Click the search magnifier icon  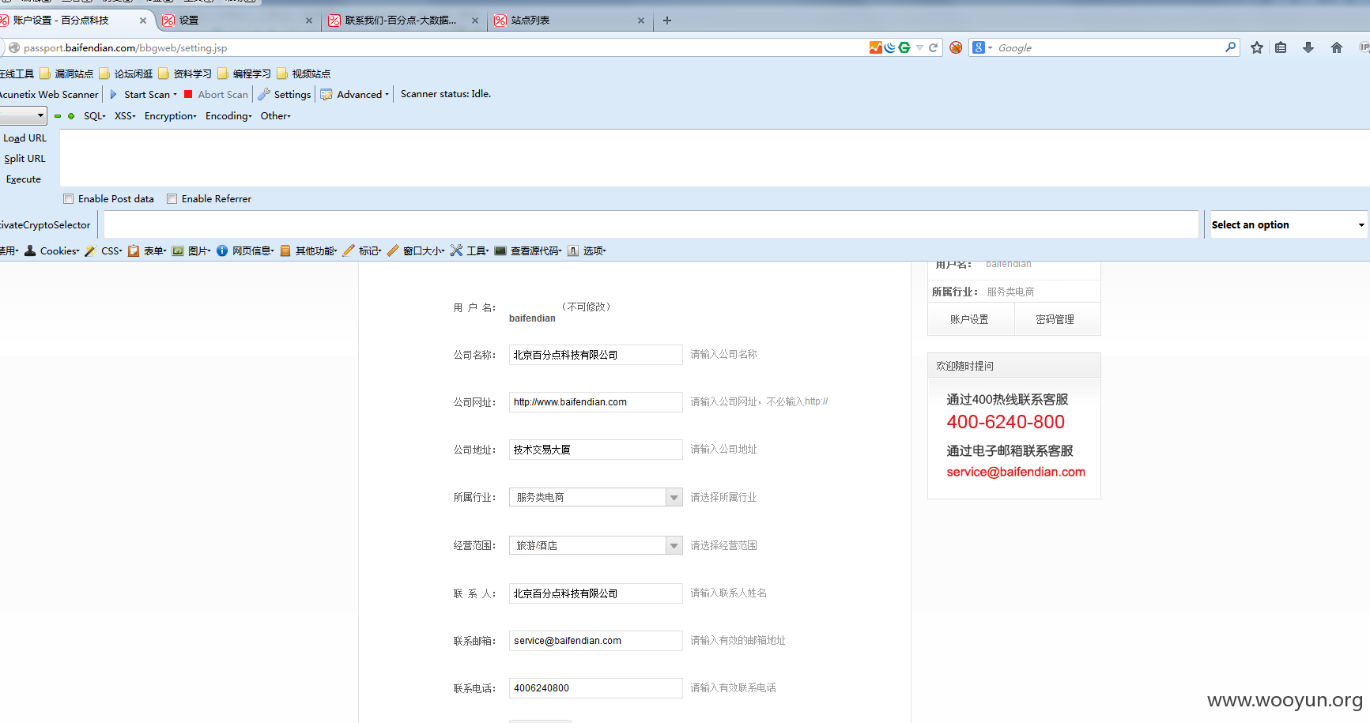1230,47
